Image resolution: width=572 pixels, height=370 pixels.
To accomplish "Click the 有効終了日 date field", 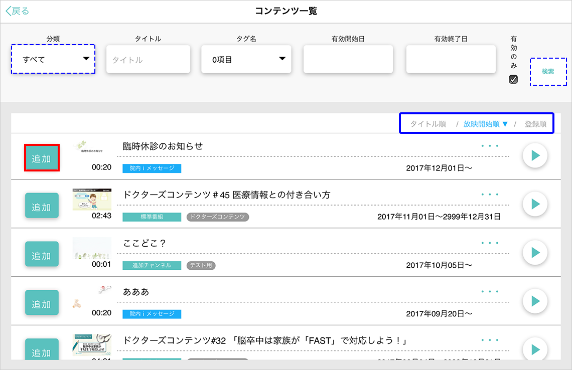I will pos(451,59).
